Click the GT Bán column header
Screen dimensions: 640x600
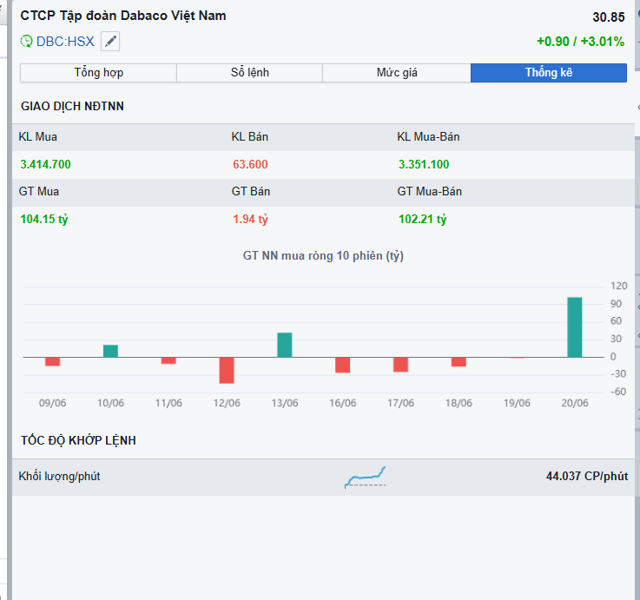pos(251,191)
